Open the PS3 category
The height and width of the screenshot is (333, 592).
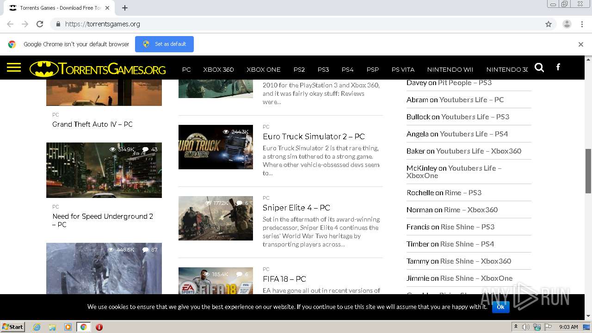pyautogui.click(x=323, y=69)
